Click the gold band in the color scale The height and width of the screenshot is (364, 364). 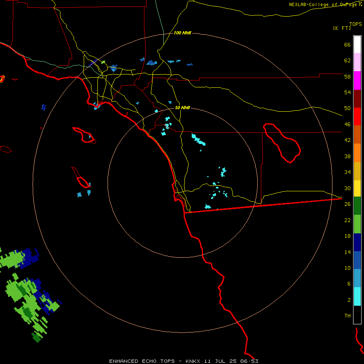(357, 171)
